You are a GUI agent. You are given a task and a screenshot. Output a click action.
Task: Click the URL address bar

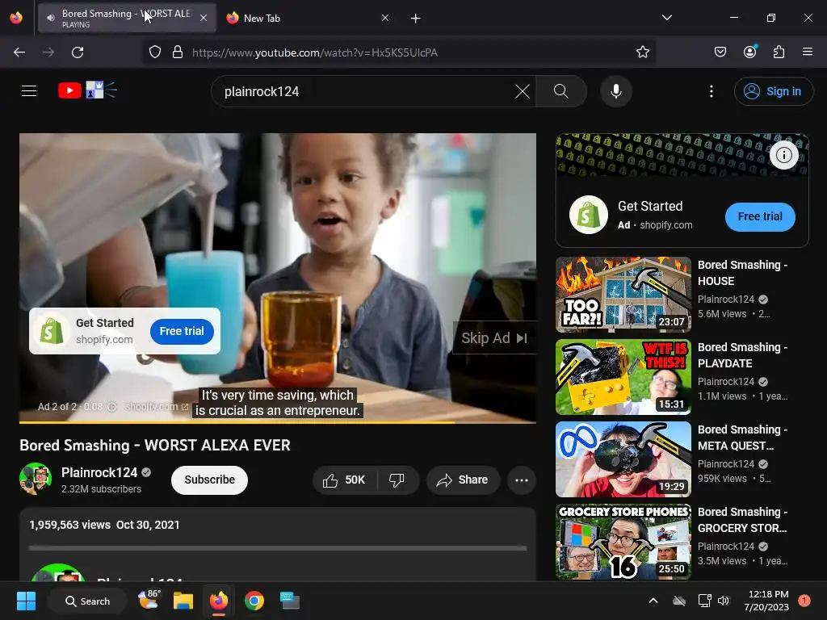click(x=399, y=52)
